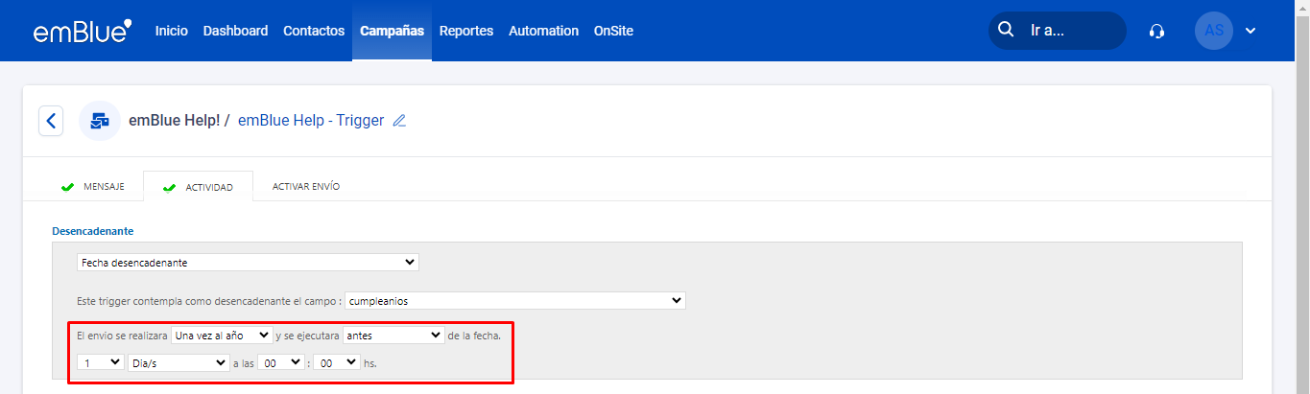
Task: Switch to the ACTIVIDAD tab
Action: pyautogui.click(x=198, y=186)
